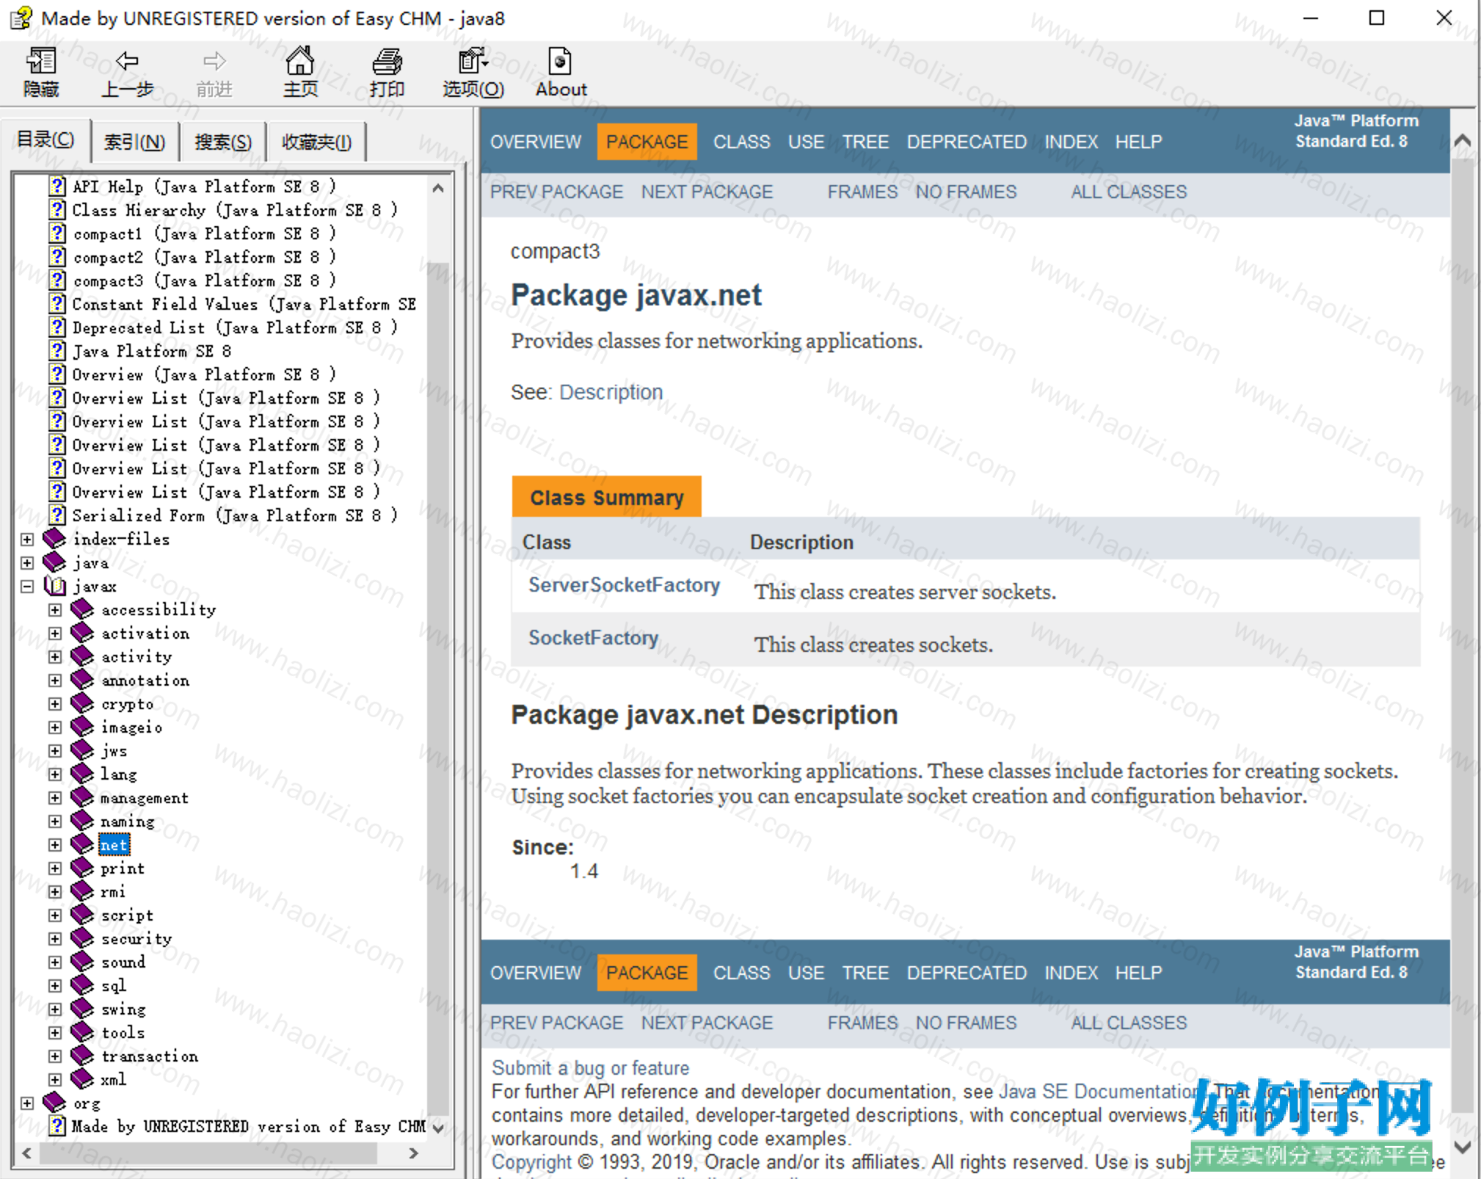Open TREE in the bottom navigation bar

865,973
